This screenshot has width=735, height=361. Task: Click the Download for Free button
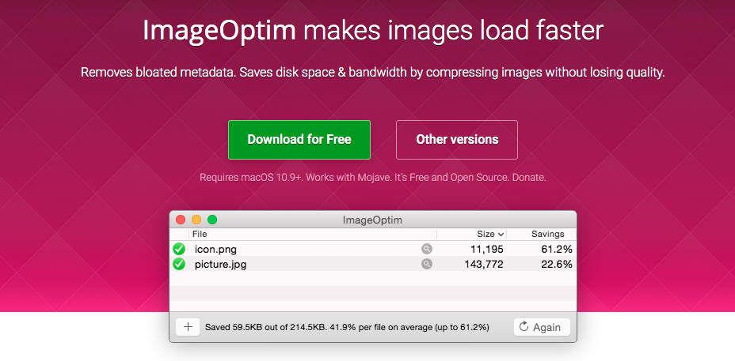[299, 140]
